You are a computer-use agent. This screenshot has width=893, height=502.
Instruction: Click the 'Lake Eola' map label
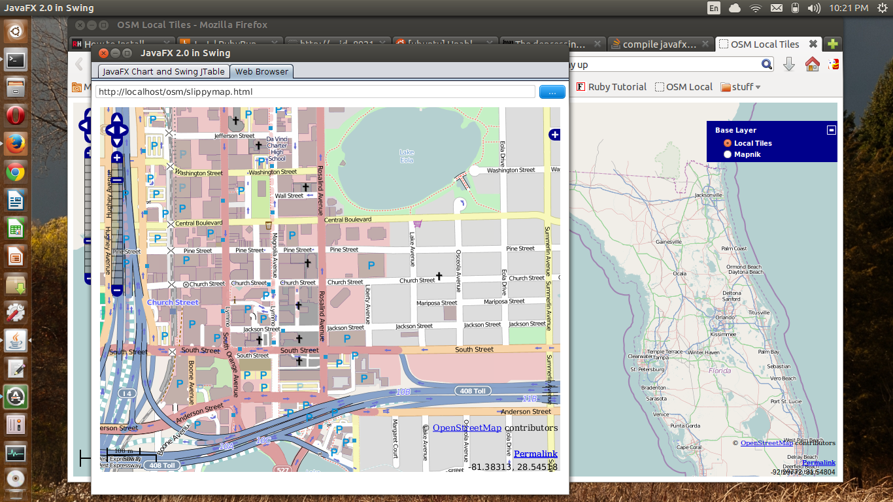407,156
